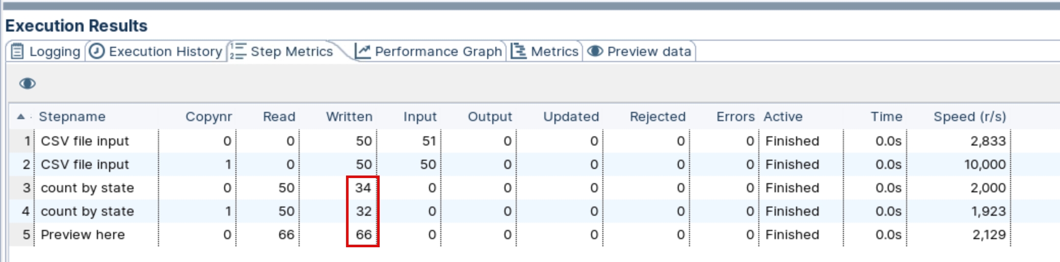The width and height of the screenshot is (1060, 262).
Task: Open the Logging tab
Action: [55, 51]
